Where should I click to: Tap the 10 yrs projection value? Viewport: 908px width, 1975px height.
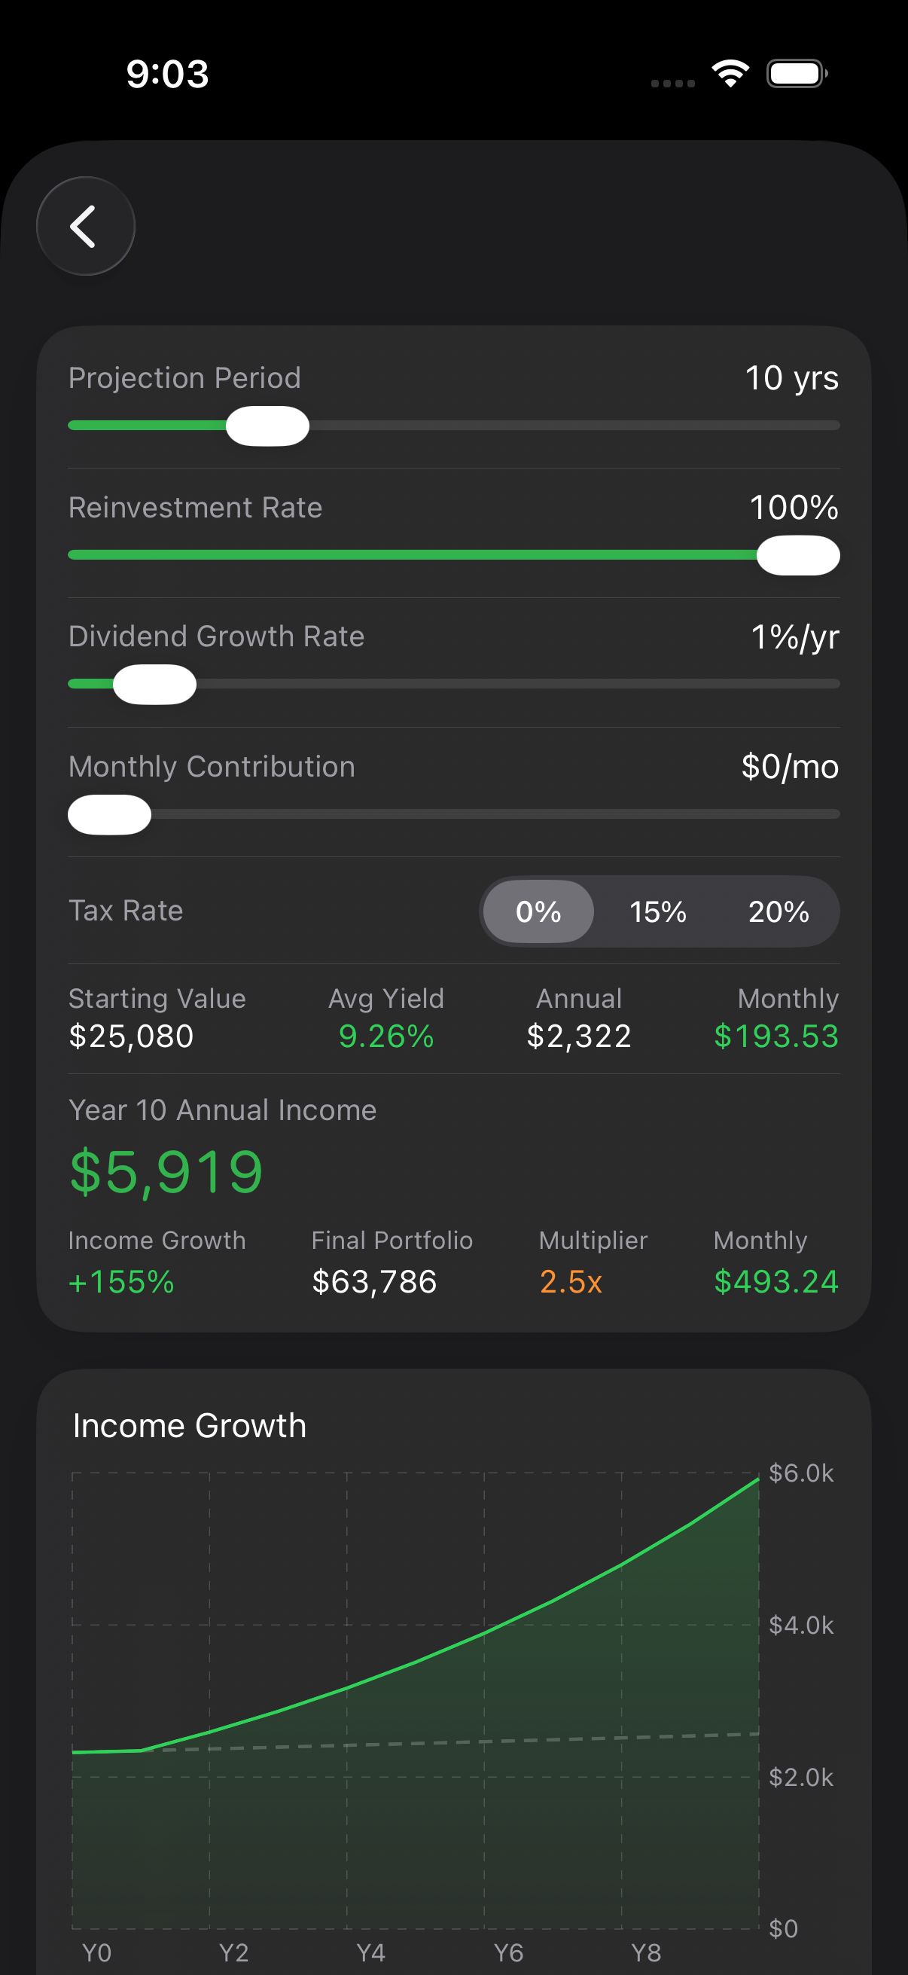[x=791, y=378]
